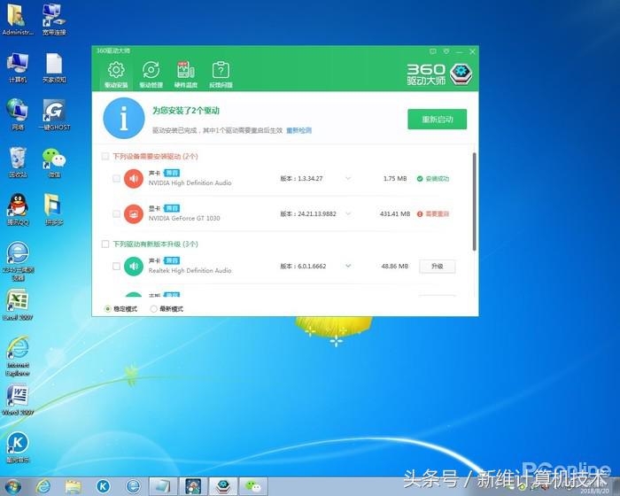
Task: Click the 计算机 Computer desktop icon
Action: tap(18, 67)
